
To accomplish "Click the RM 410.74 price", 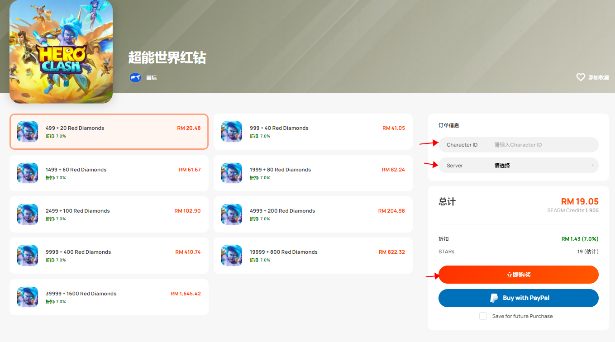I will [x=188, y=252].
